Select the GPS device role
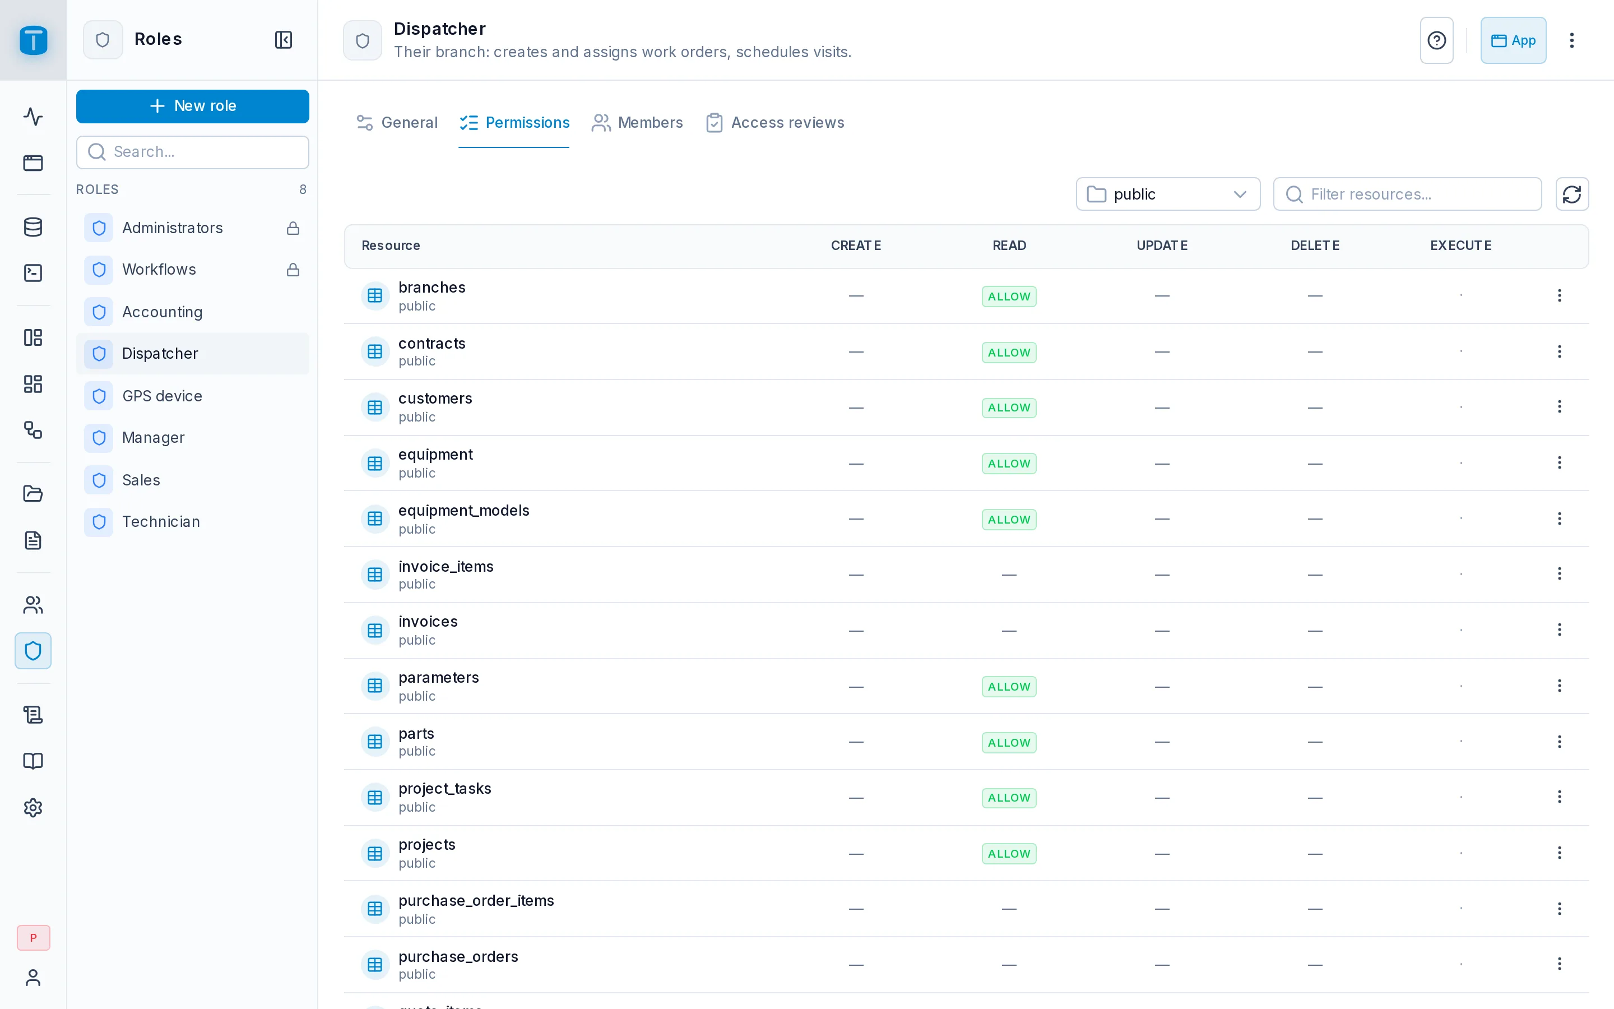 193,396
